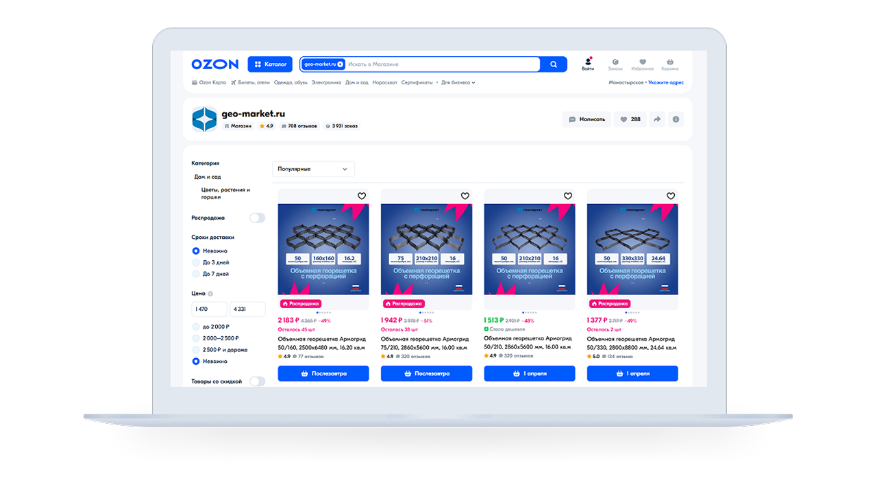The width and height of the screenshot is (877, 493).
Task: Click the minimum price field 1 470
Action: tap(209, 309)
